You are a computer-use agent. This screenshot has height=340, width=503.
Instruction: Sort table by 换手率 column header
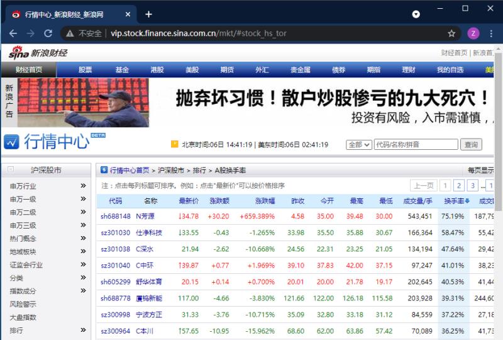tap(456, 201)
